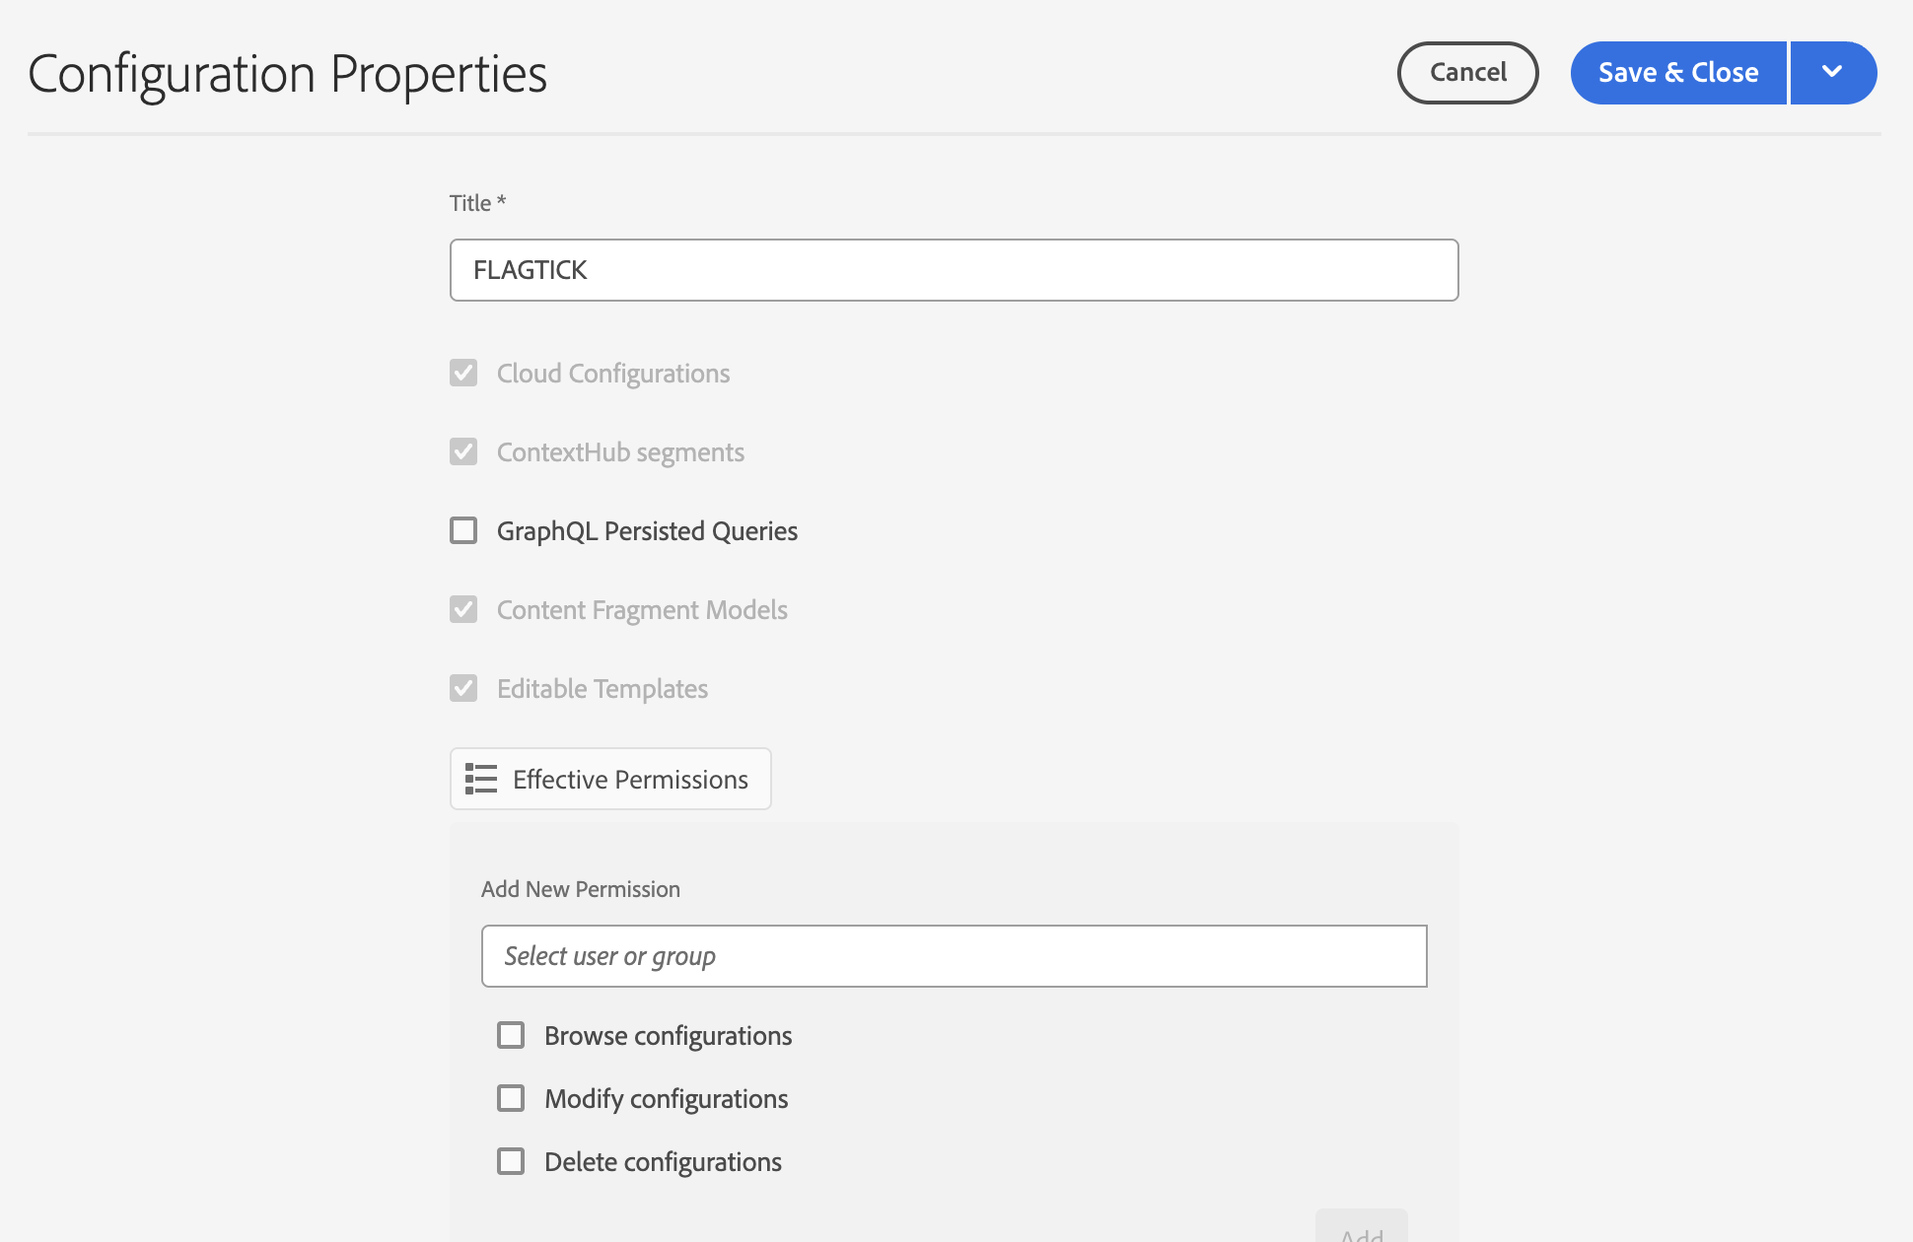This screenshot has width=1913, height=1242.
Task: Click the Modify configurations label text
Action: 666,1099
